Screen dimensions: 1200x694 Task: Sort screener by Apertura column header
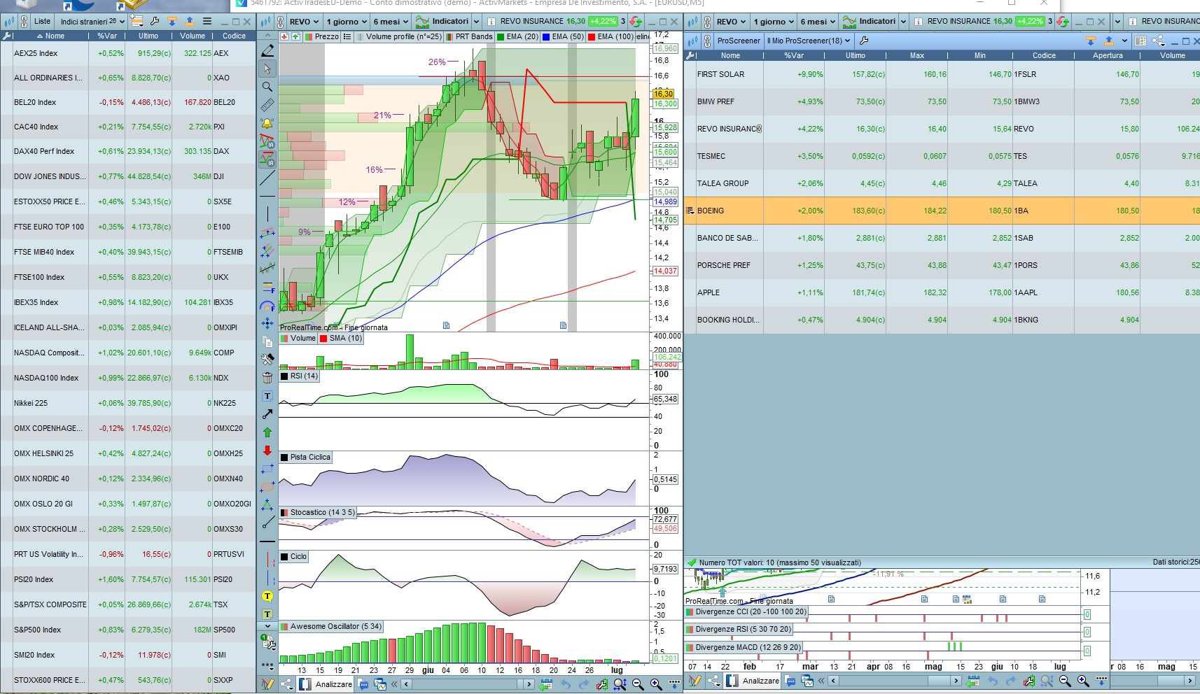pyautogui.click(x=1108, y=55)
